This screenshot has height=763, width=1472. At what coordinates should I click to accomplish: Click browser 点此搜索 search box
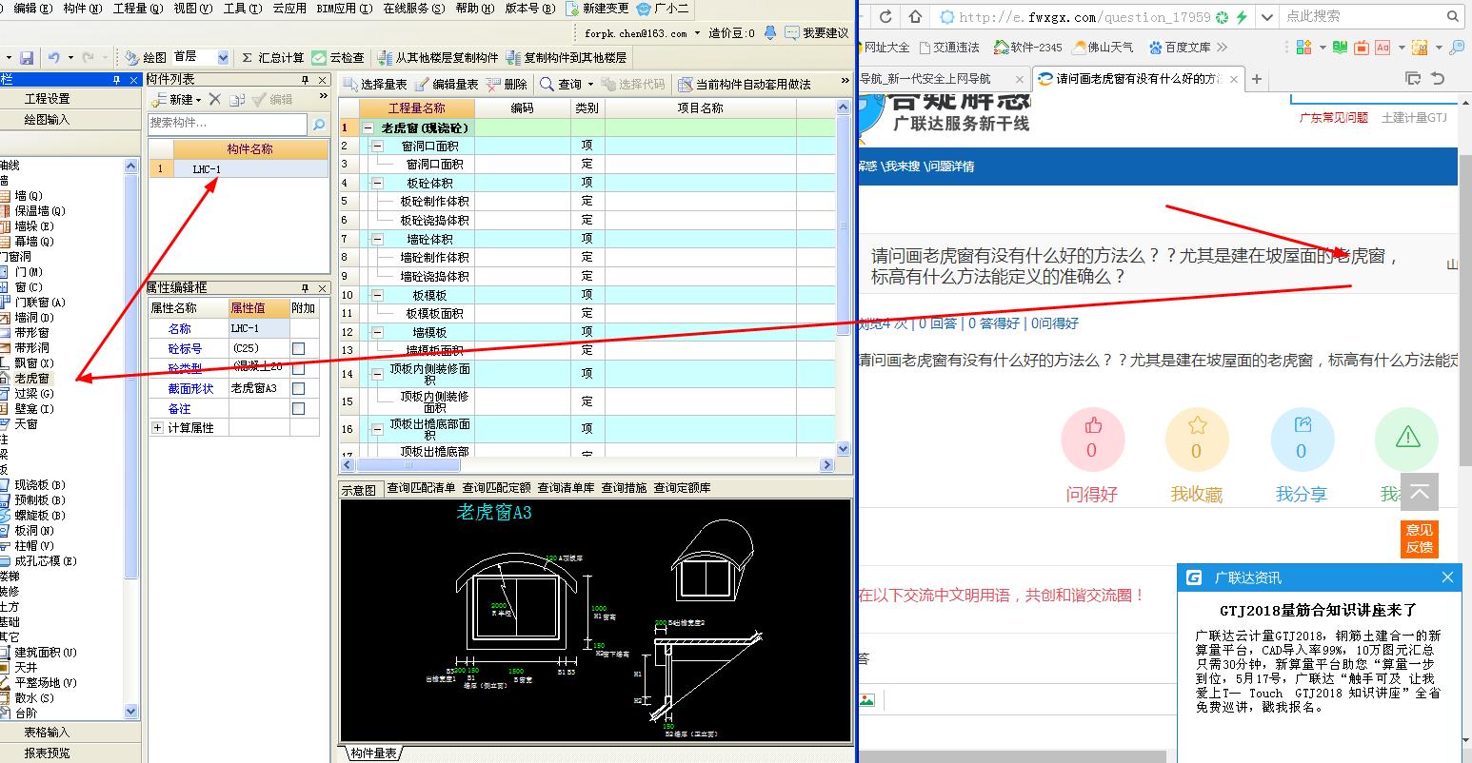(1362, 16)
